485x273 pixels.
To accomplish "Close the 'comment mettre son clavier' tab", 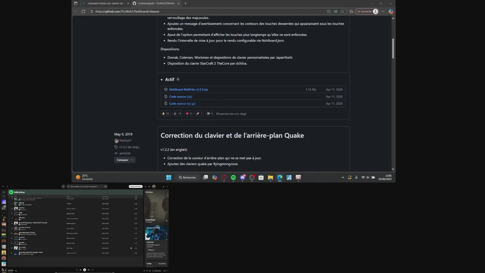I will point(128,3).
